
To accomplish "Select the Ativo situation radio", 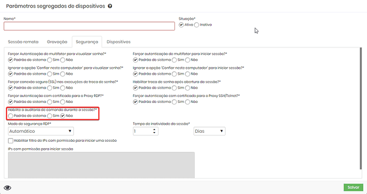I will (x=181, y=25).
